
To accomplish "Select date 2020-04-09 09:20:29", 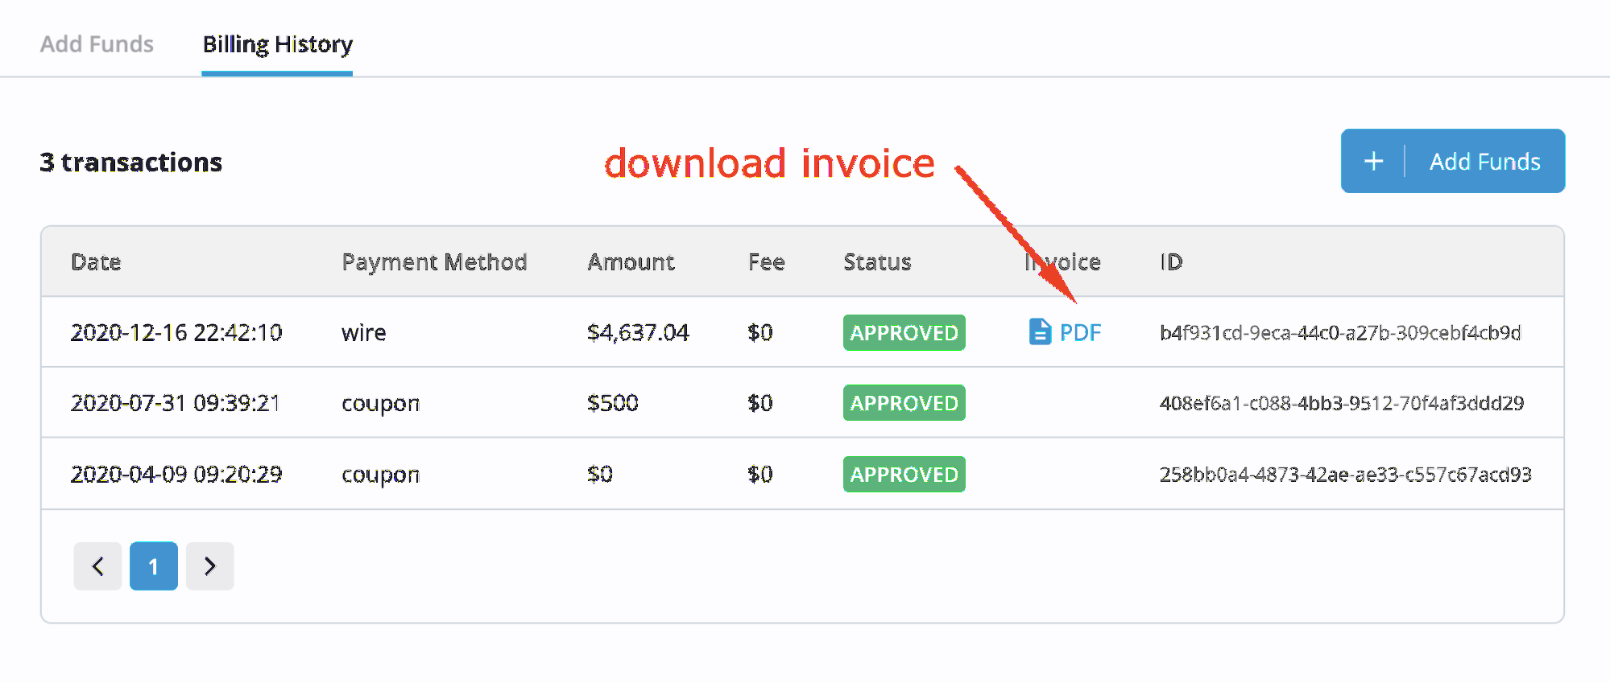I will tap(176, 474).
